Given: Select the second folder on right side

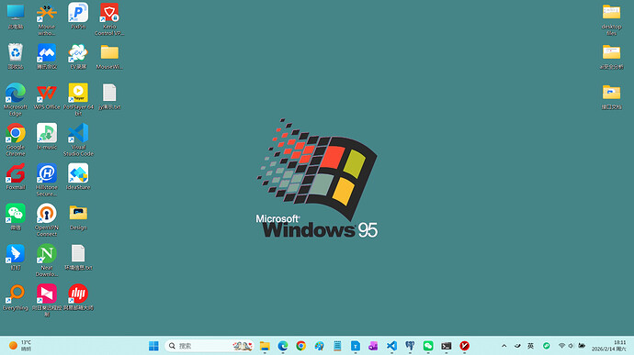Looking at the screenshot, I should pos(611,57).
